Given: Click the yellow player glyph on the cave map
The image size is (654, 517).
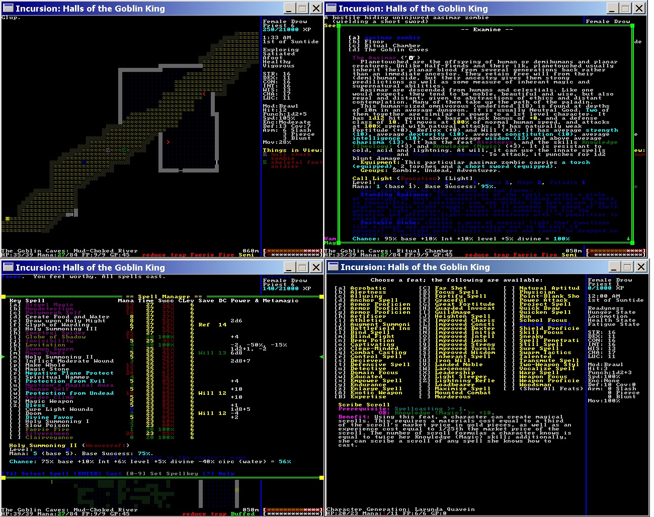Looking at the screenshot, I should [8, 219].
